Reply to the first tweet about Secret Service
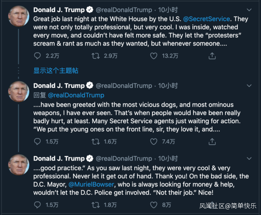This screenshot has height=215, width=261. 37,56
